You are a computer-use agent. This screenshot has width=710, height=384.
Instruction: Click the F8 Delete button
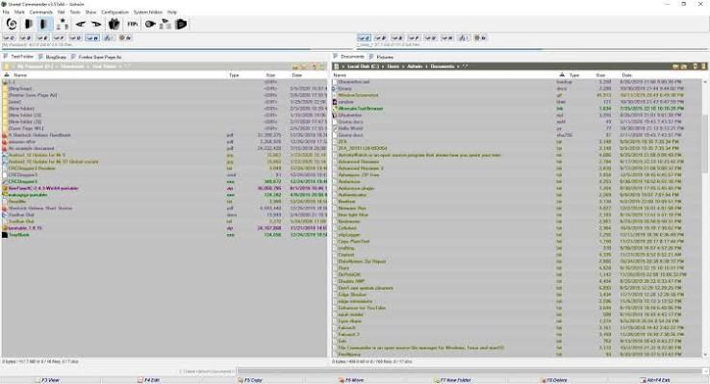[556, 380]
